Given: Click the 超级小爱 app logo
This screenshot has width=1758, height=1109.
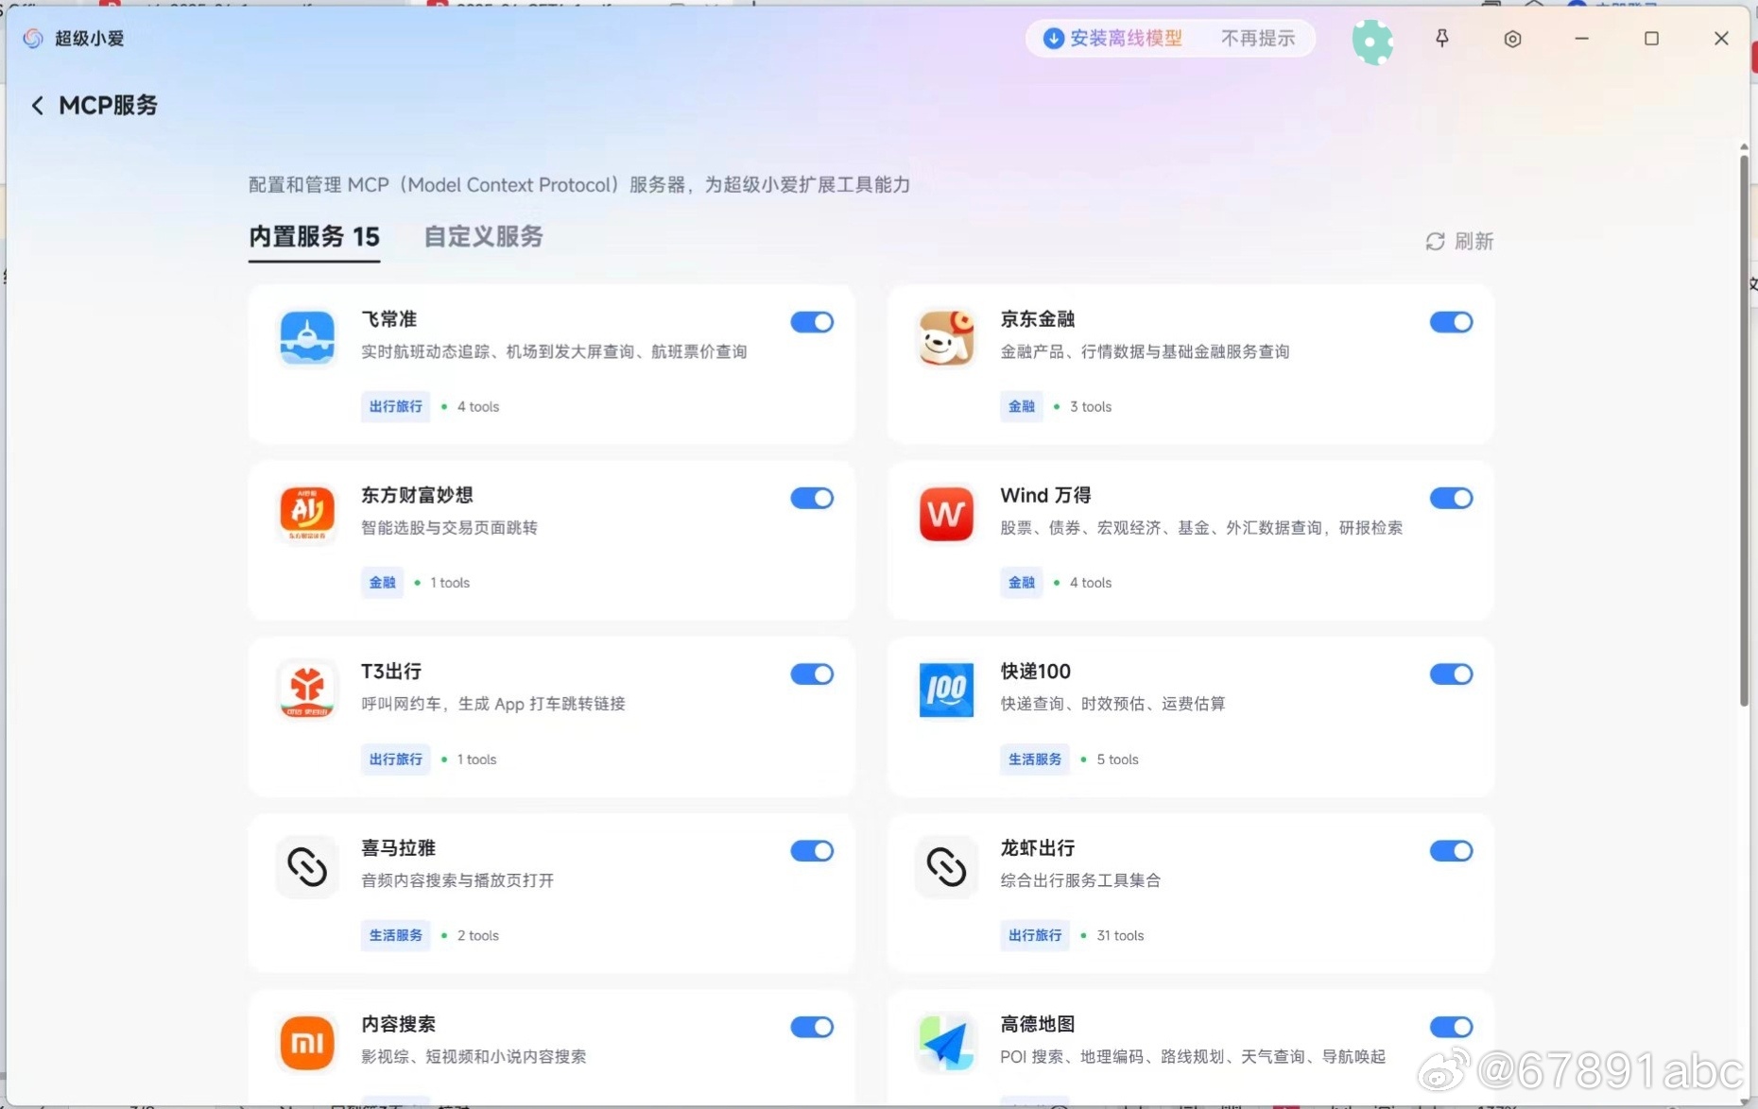Looking at the screenshot, I should click(33, 38).
